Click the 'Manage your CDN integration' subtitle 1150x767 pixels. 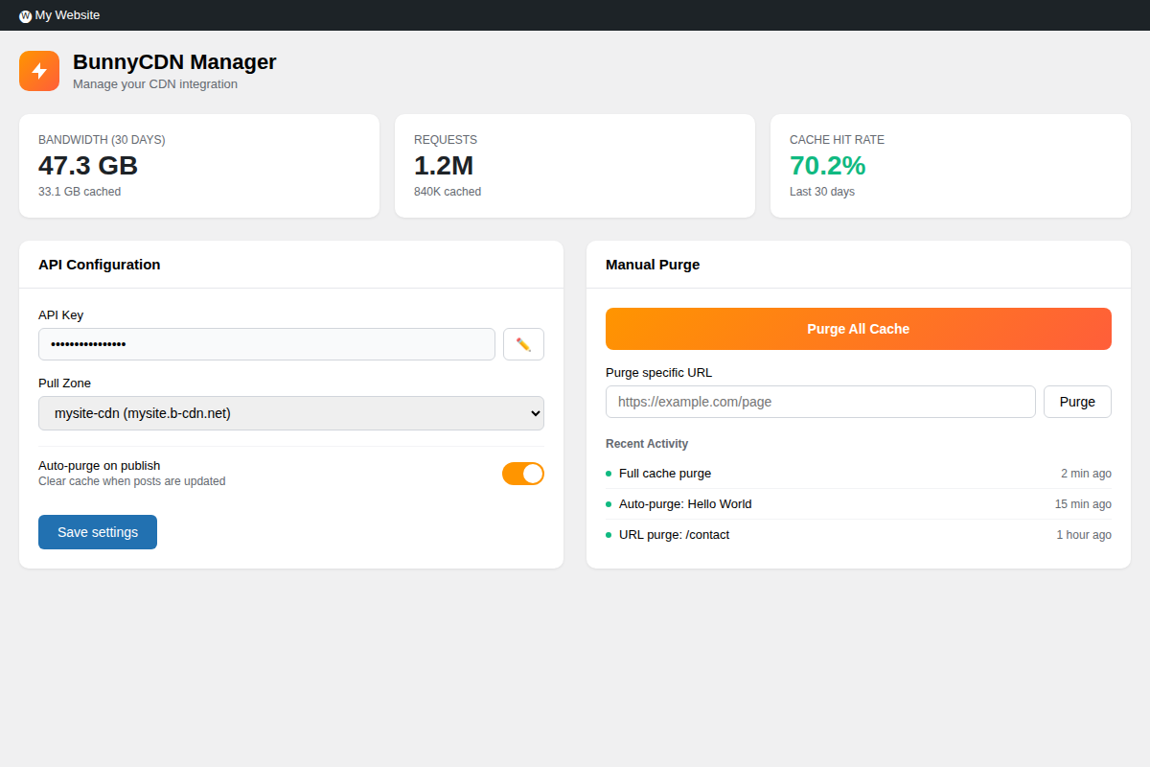click(x=155, y=84)
